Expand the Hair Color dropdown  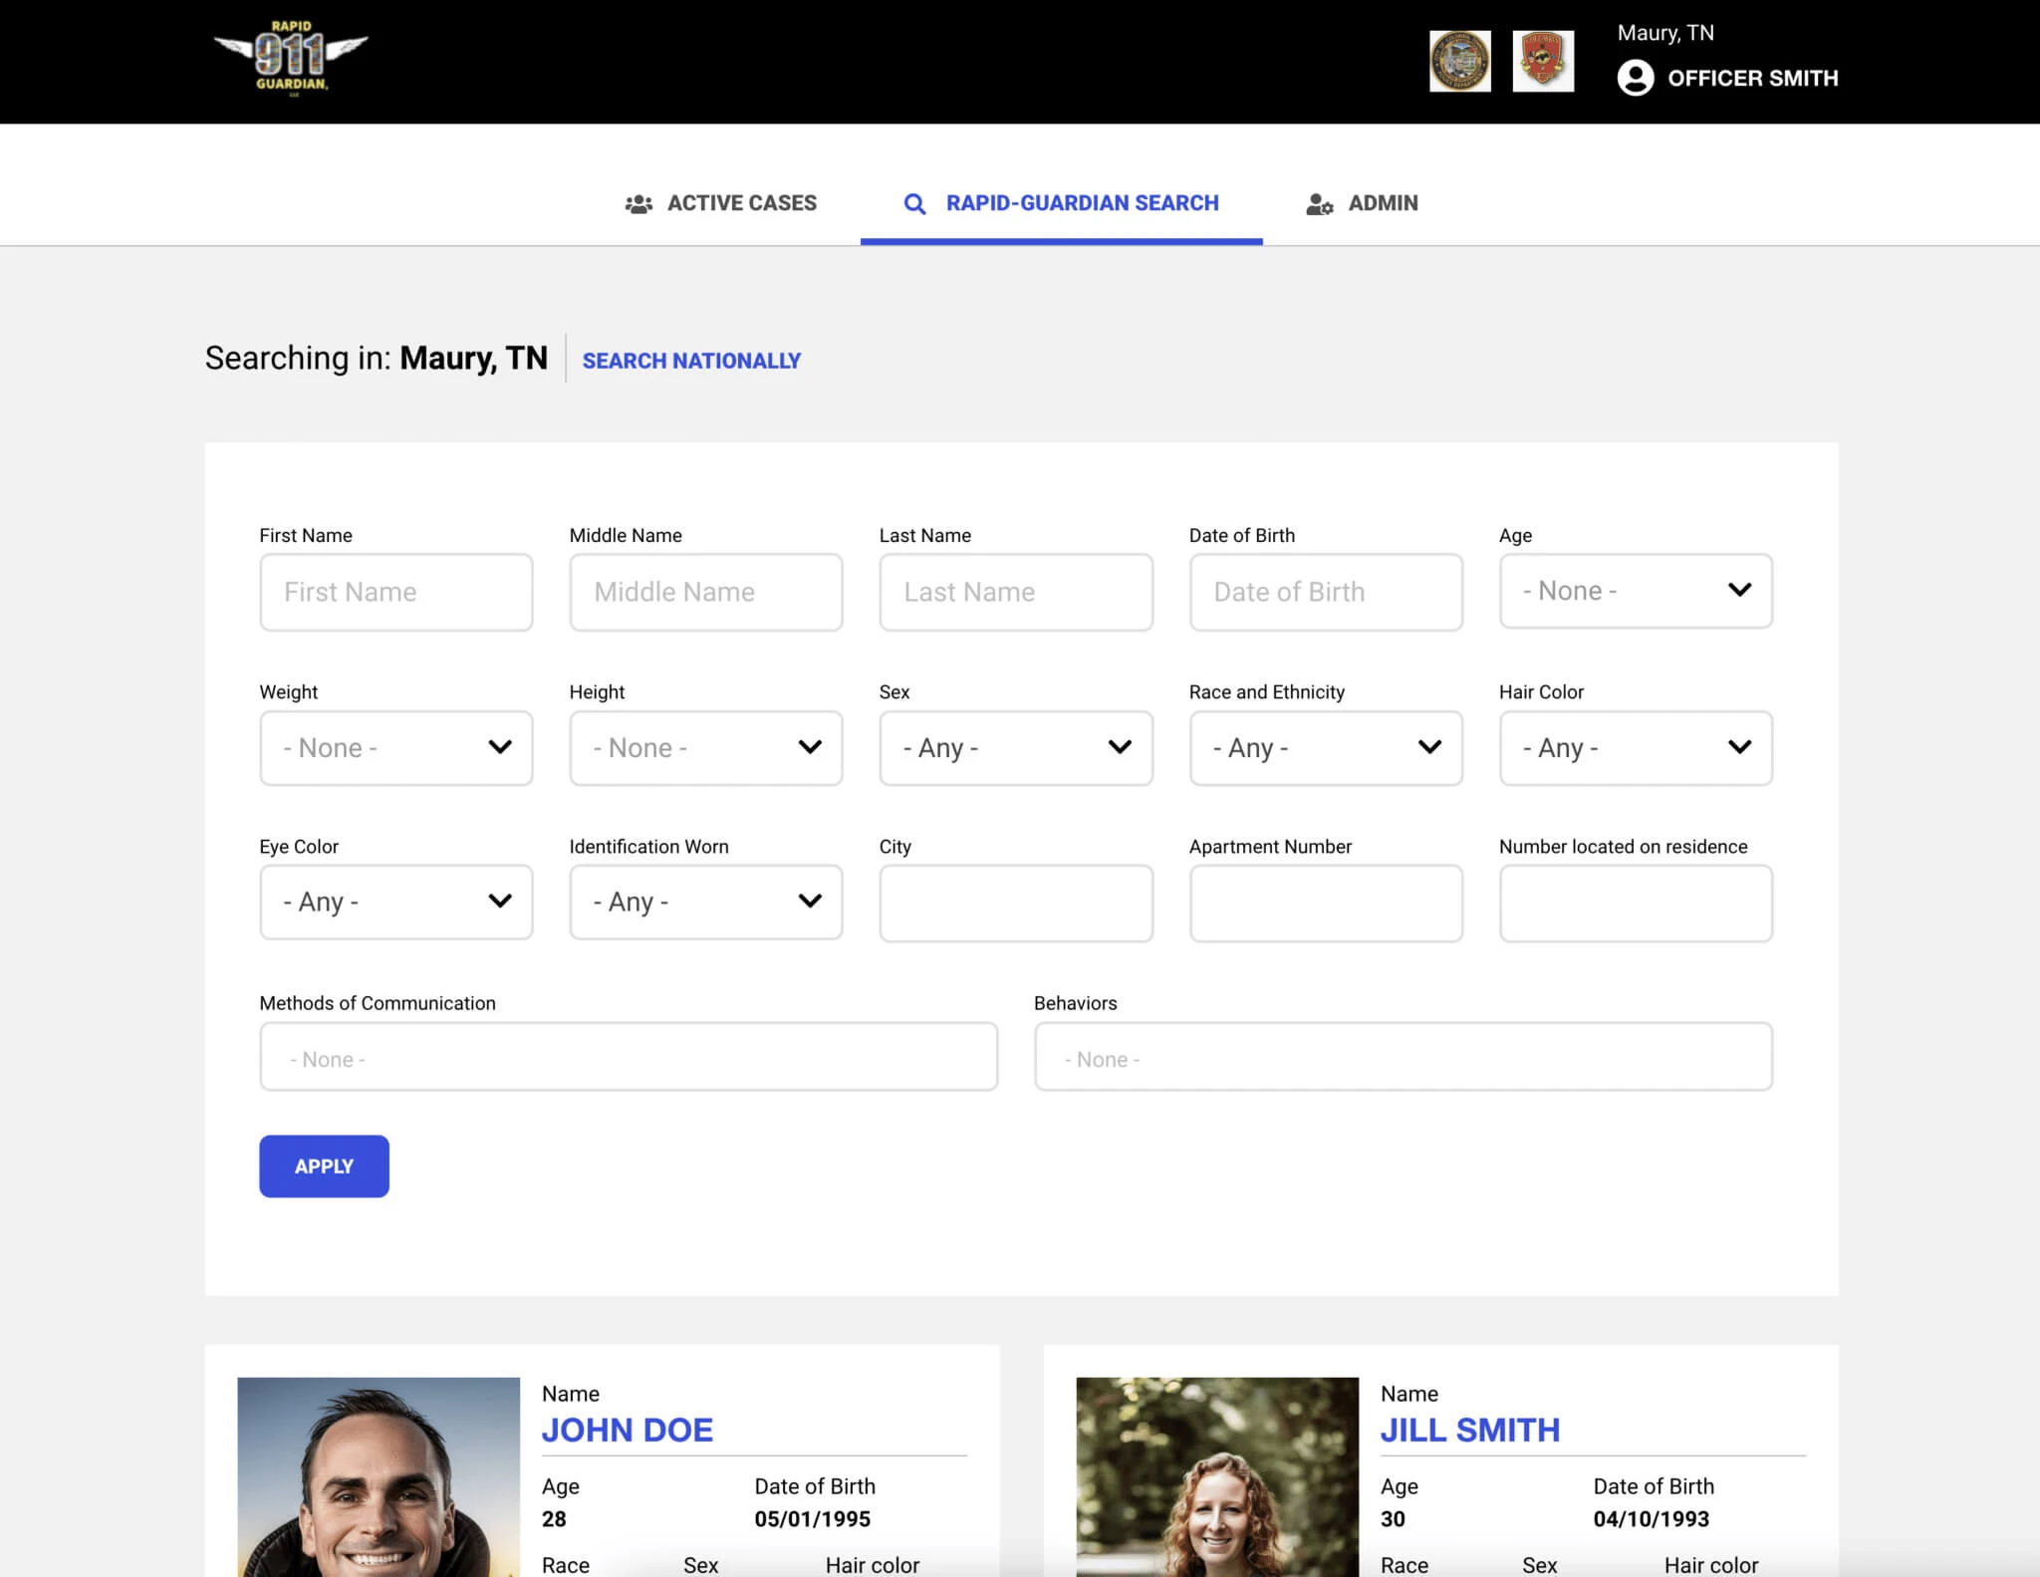coord(1636,747)
